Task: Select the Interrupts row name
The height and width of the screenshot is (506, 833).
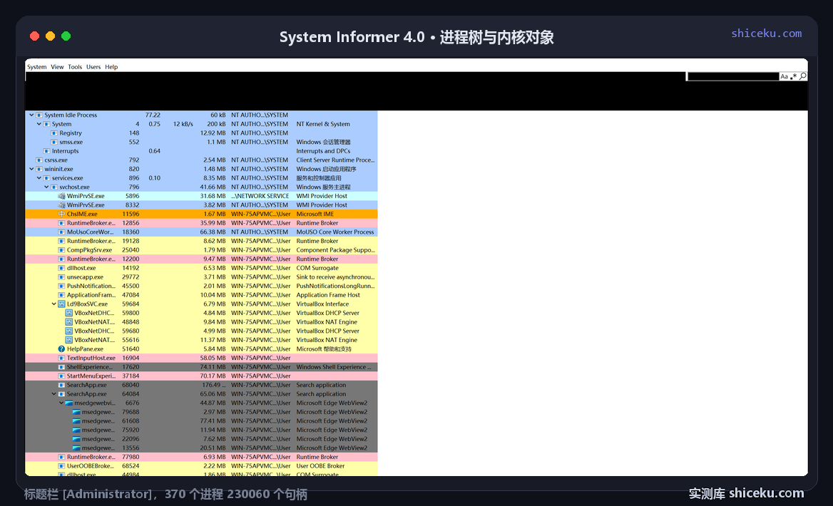Action: point(66,151)
